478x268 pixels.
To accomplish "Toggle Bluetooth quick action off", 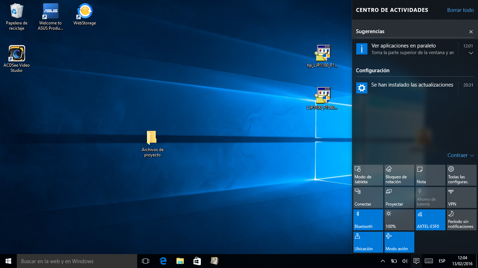I will [x=368, y=219].
